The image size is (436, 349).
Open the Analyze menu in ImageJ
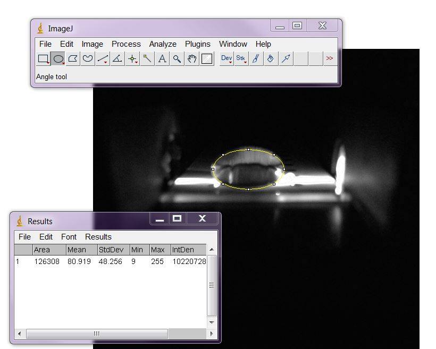(163, 44)
